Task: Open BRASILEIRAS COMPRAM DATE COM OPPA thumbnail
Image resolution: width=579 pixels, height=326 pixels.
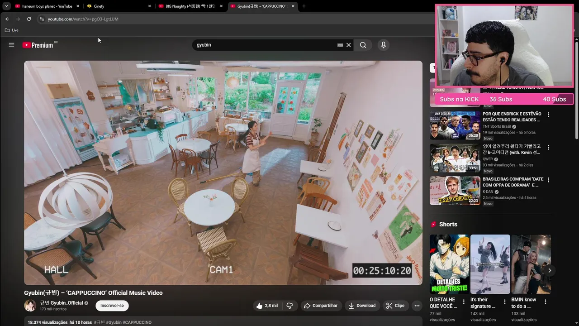Action: click(455, 191)
